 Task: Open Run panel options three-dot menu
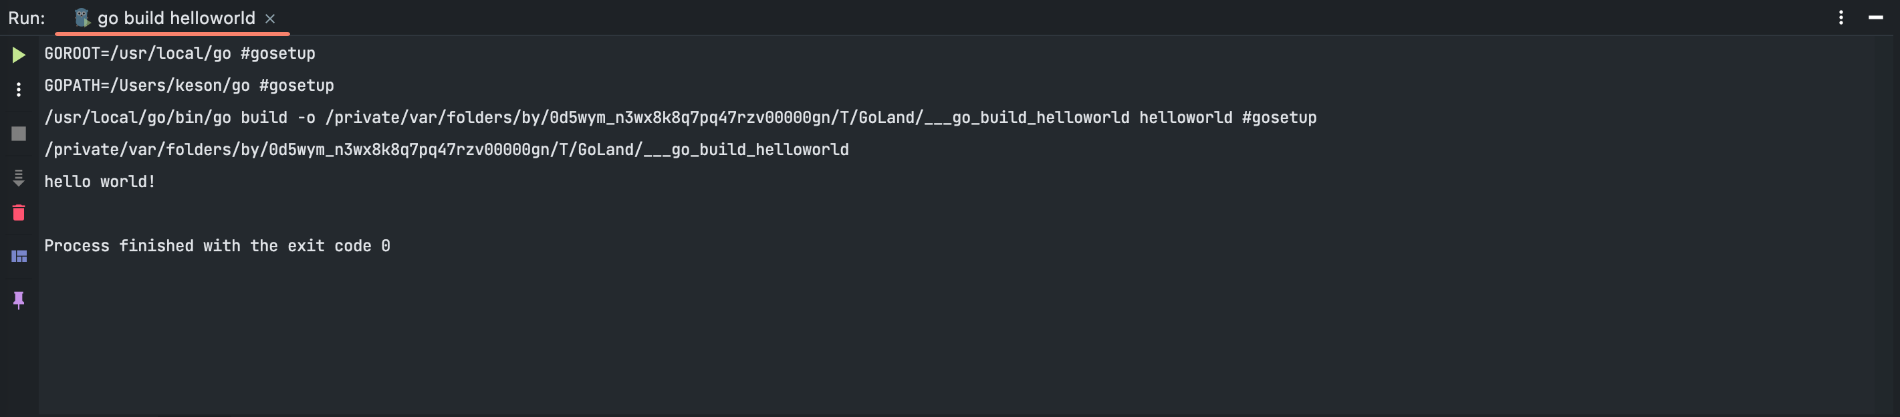point(1841,17)
